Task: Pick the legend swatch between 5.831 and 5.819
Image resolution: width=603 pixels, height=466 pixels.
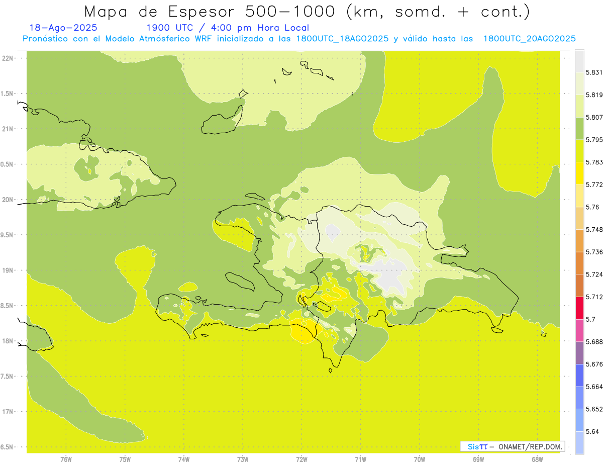Action: (579, 83)
